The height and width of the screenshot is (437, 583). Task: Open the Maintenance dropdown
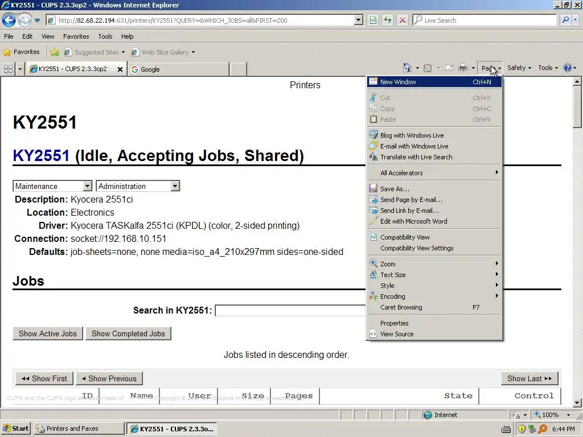click(x=52, y=186)
